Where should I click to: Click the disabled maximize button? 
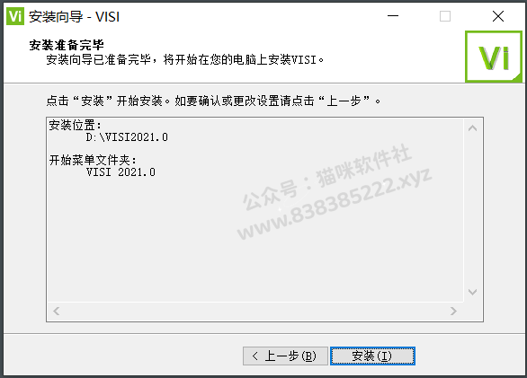tap(445, 16)
